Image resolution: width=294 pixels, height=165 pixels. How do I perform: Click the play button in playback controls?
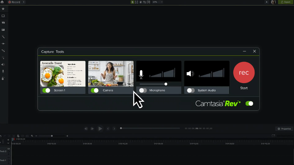tap(100, 128)
